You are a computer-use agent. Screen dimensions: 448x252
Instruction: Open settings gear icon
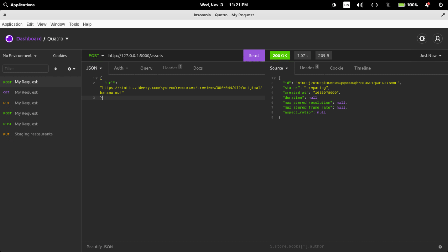click(x=422, y=38)
